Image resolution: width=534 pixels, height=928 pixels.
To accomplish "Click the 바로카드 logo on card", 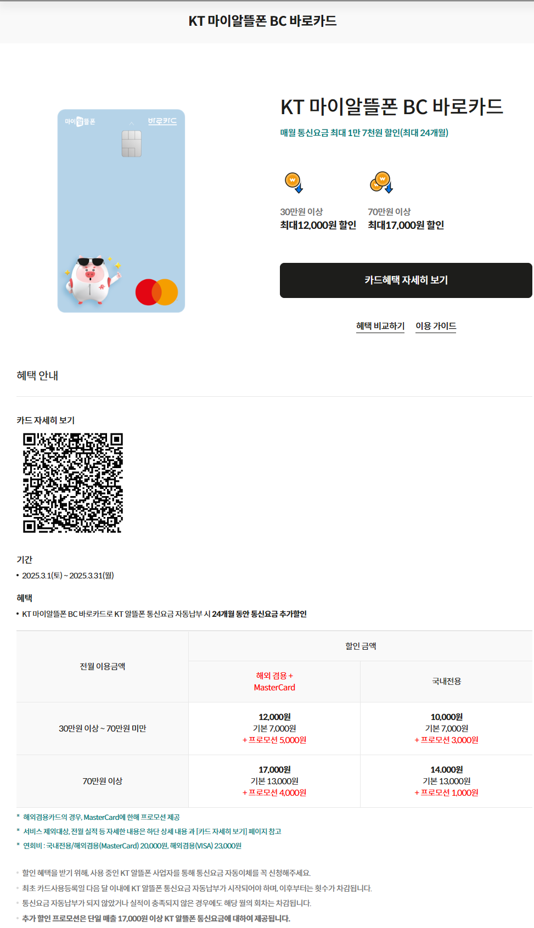I will pyautogui.click(x=162, y=121).
